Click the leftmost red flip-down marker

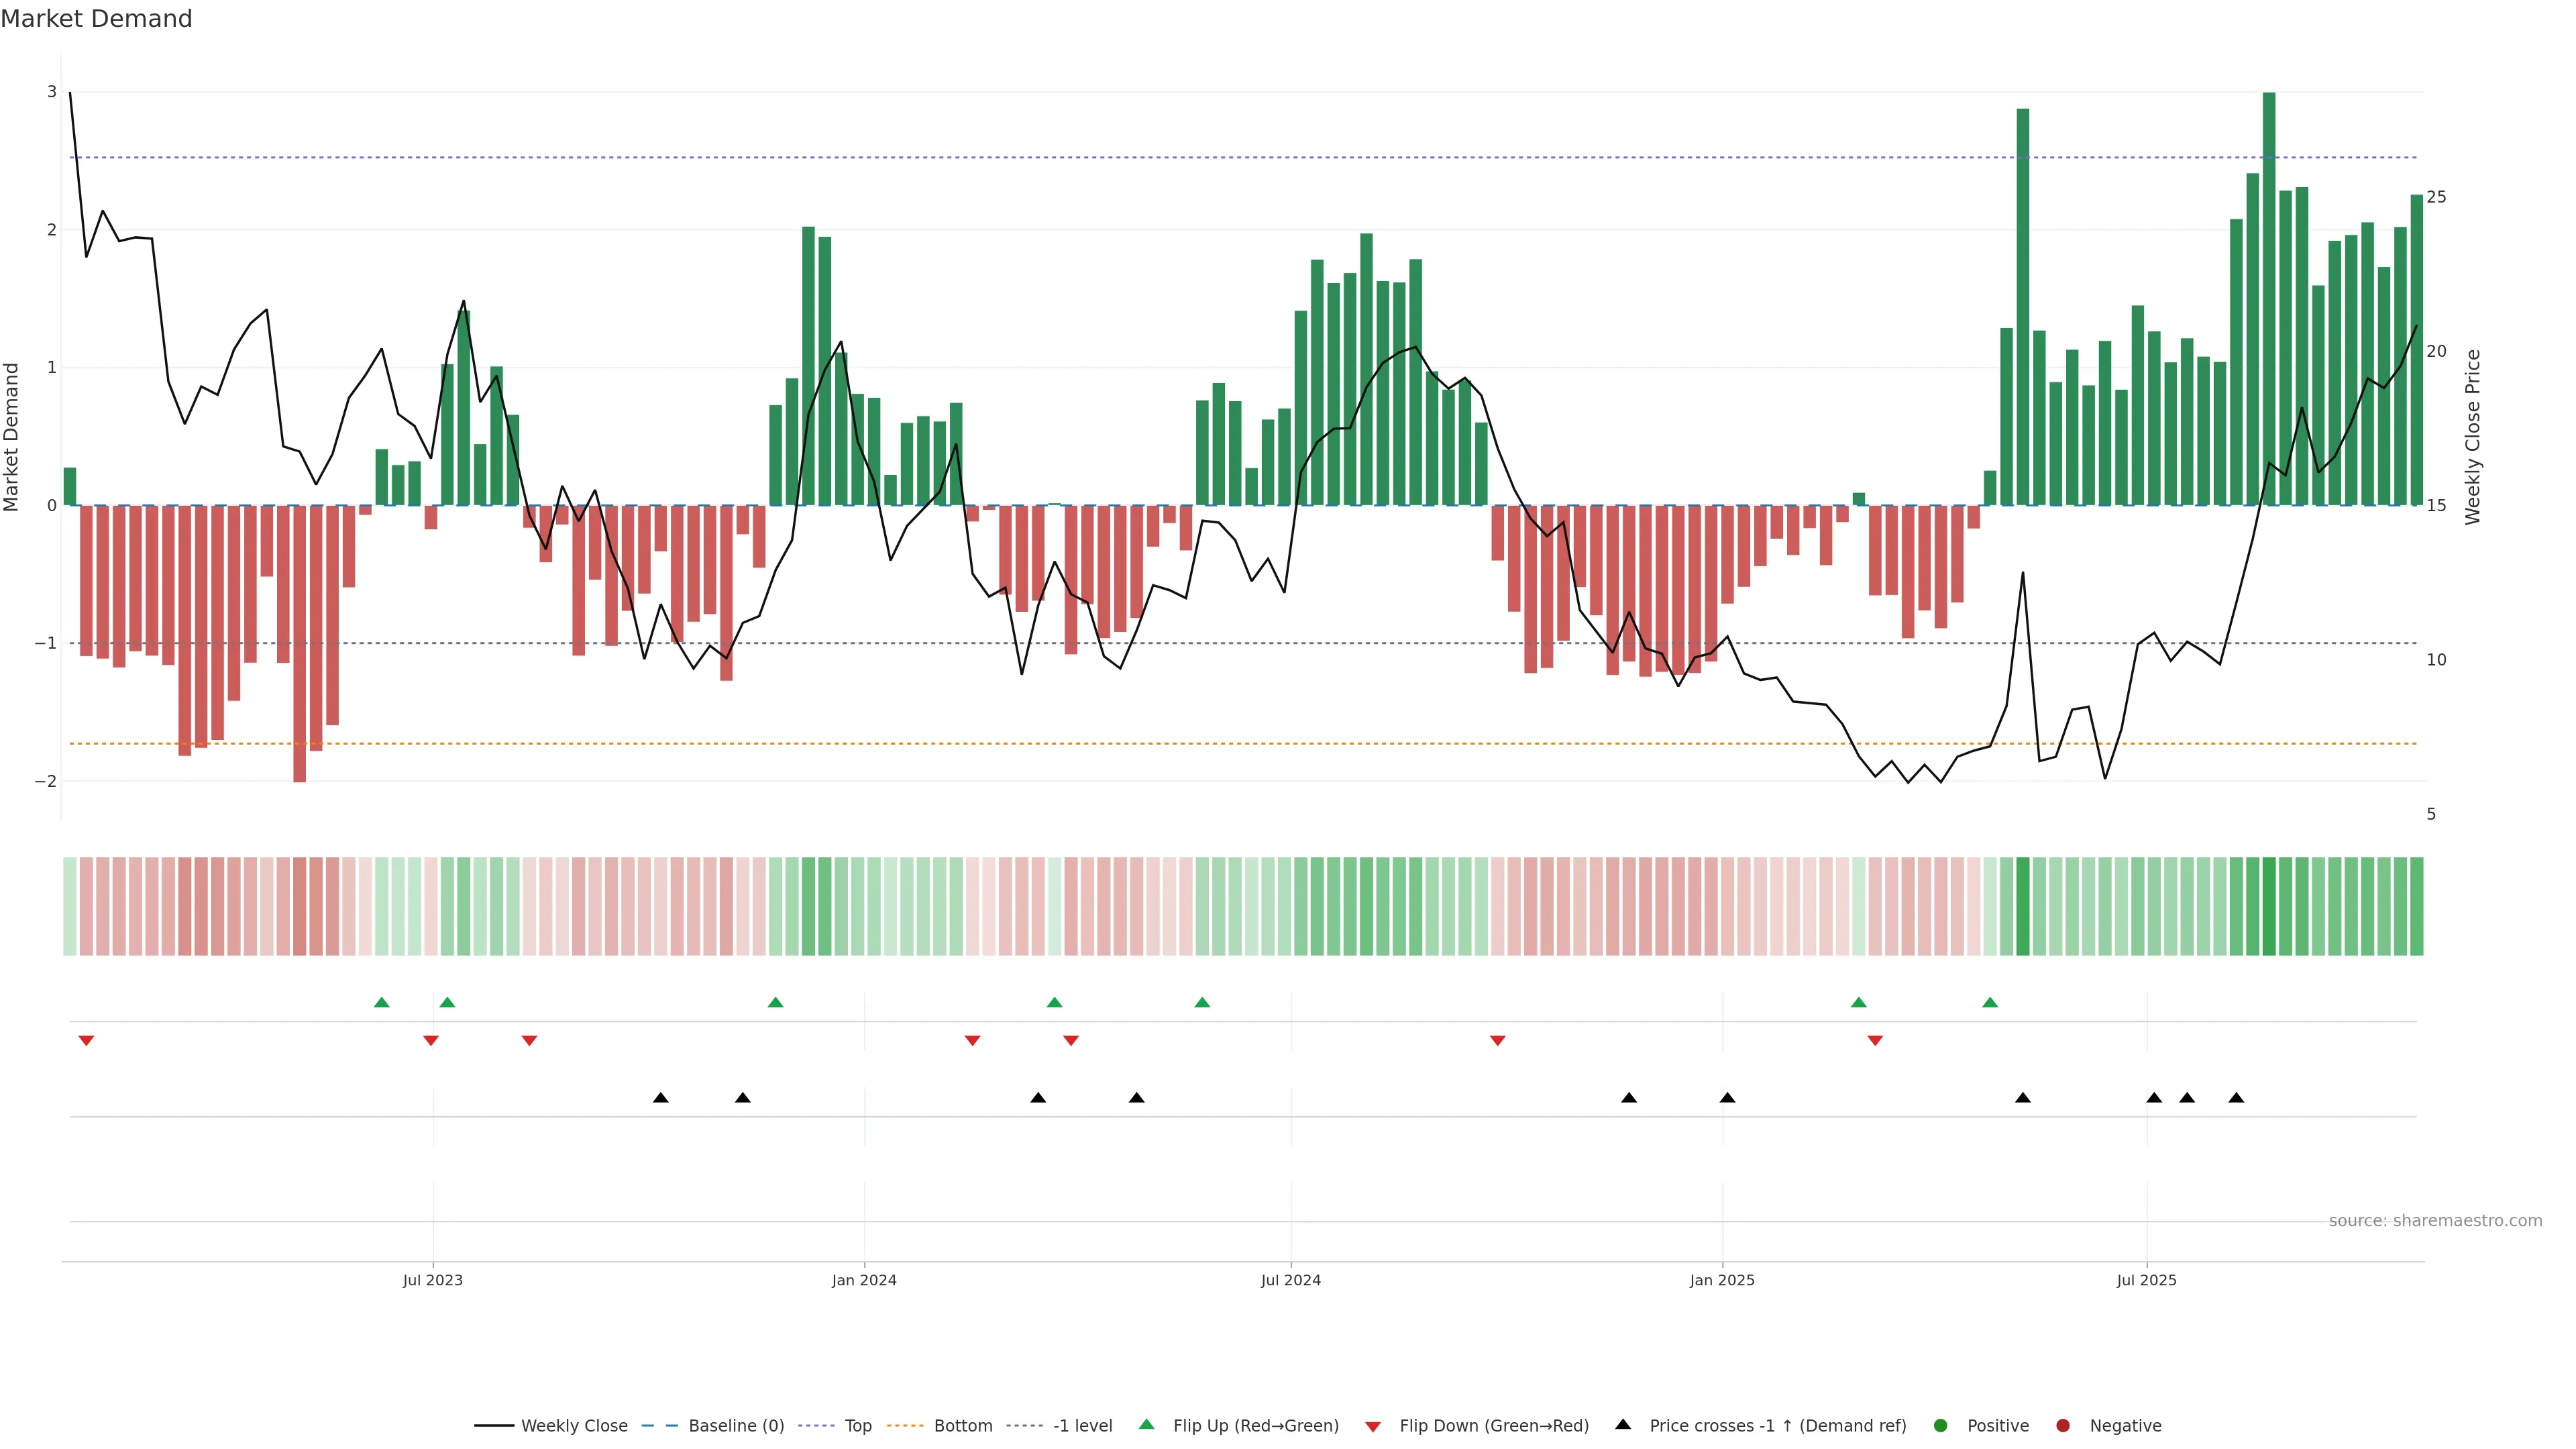point(86,1041)
